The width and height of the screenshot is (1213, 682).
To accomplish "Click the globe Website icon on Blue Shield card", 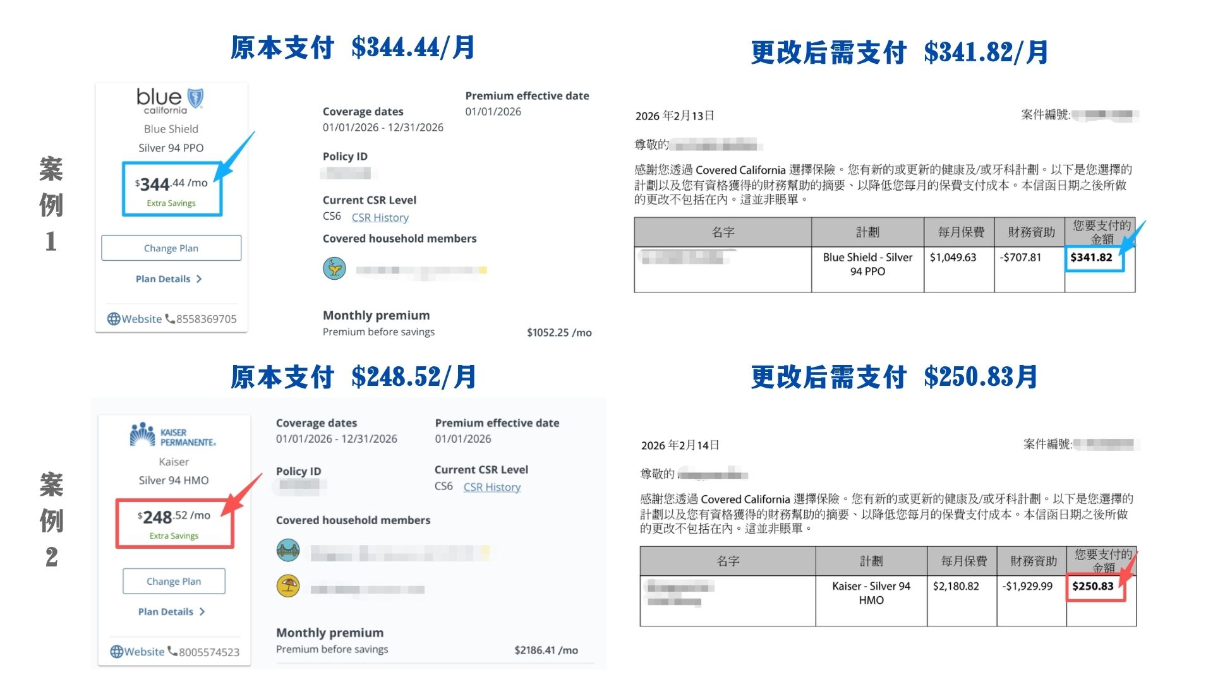I will [x=114, y=319].
